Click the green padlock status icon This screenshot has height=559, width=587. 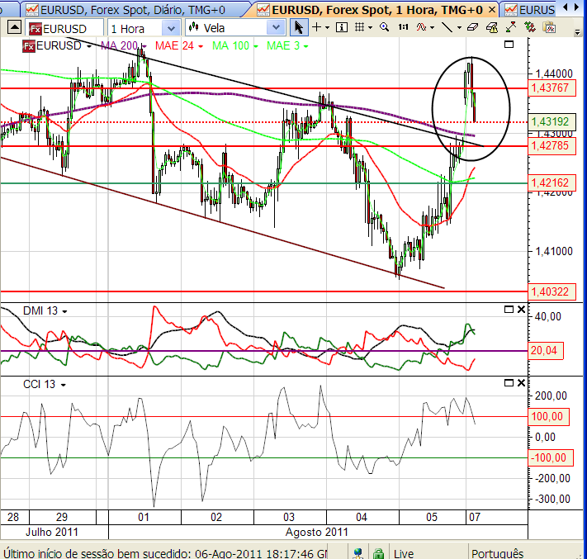[x=378, y=553]
